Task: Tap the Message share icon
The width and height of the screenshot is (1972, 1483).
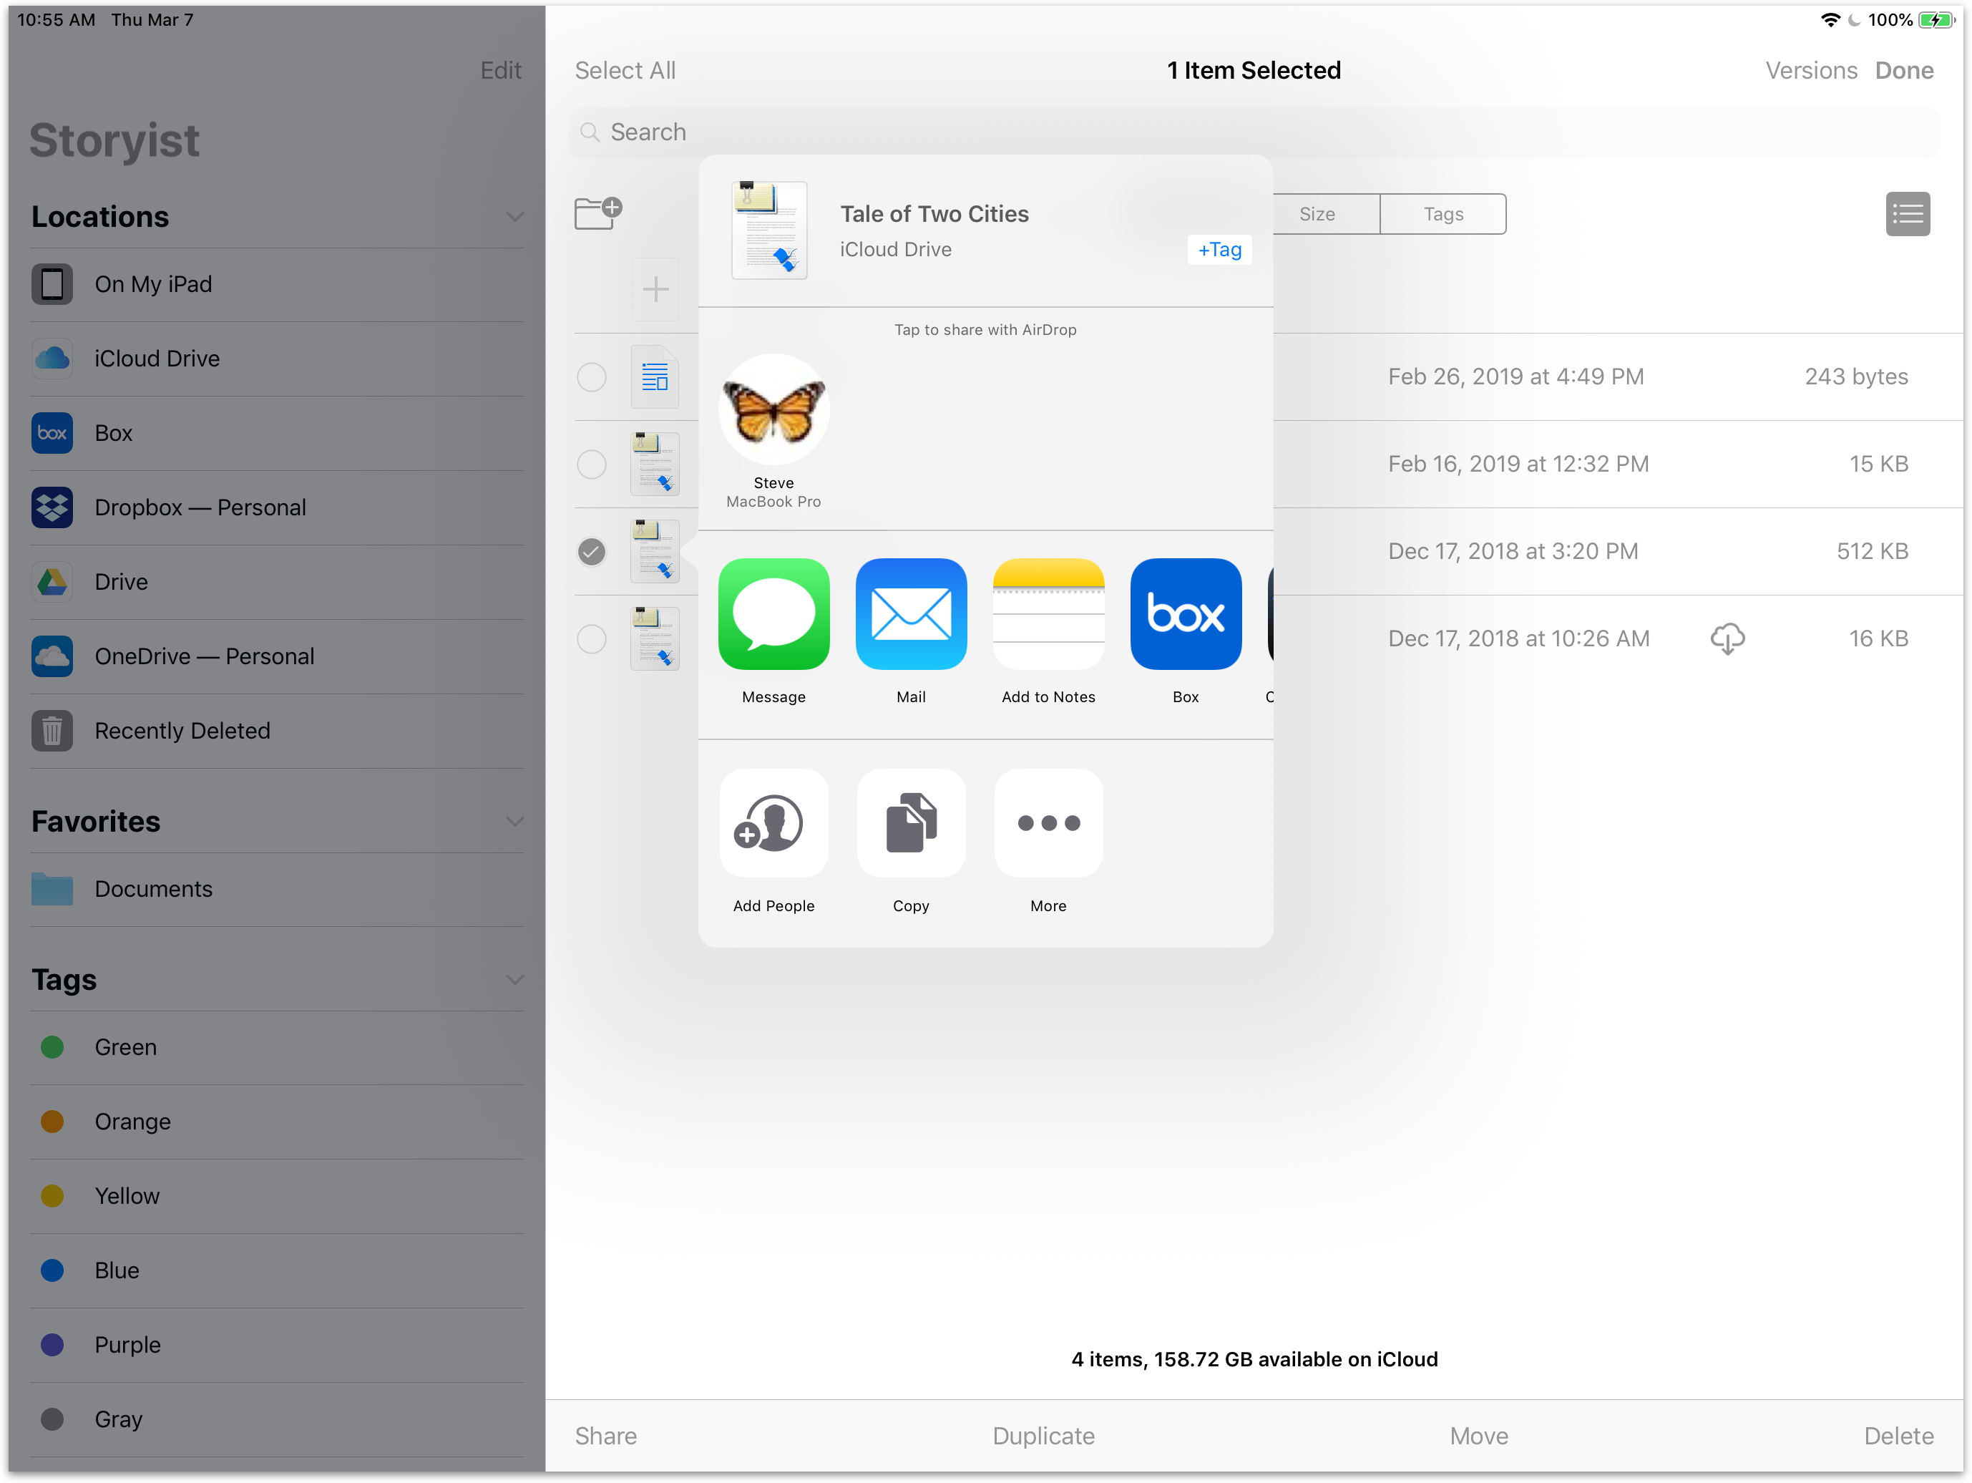Action: tap(773, 613)
